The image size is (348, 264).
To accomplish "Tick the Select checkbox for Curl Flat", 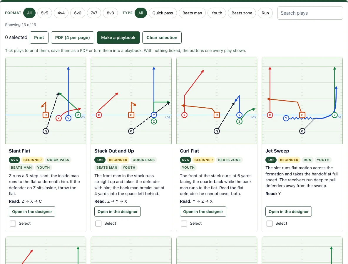I will (x=184, y=224).
